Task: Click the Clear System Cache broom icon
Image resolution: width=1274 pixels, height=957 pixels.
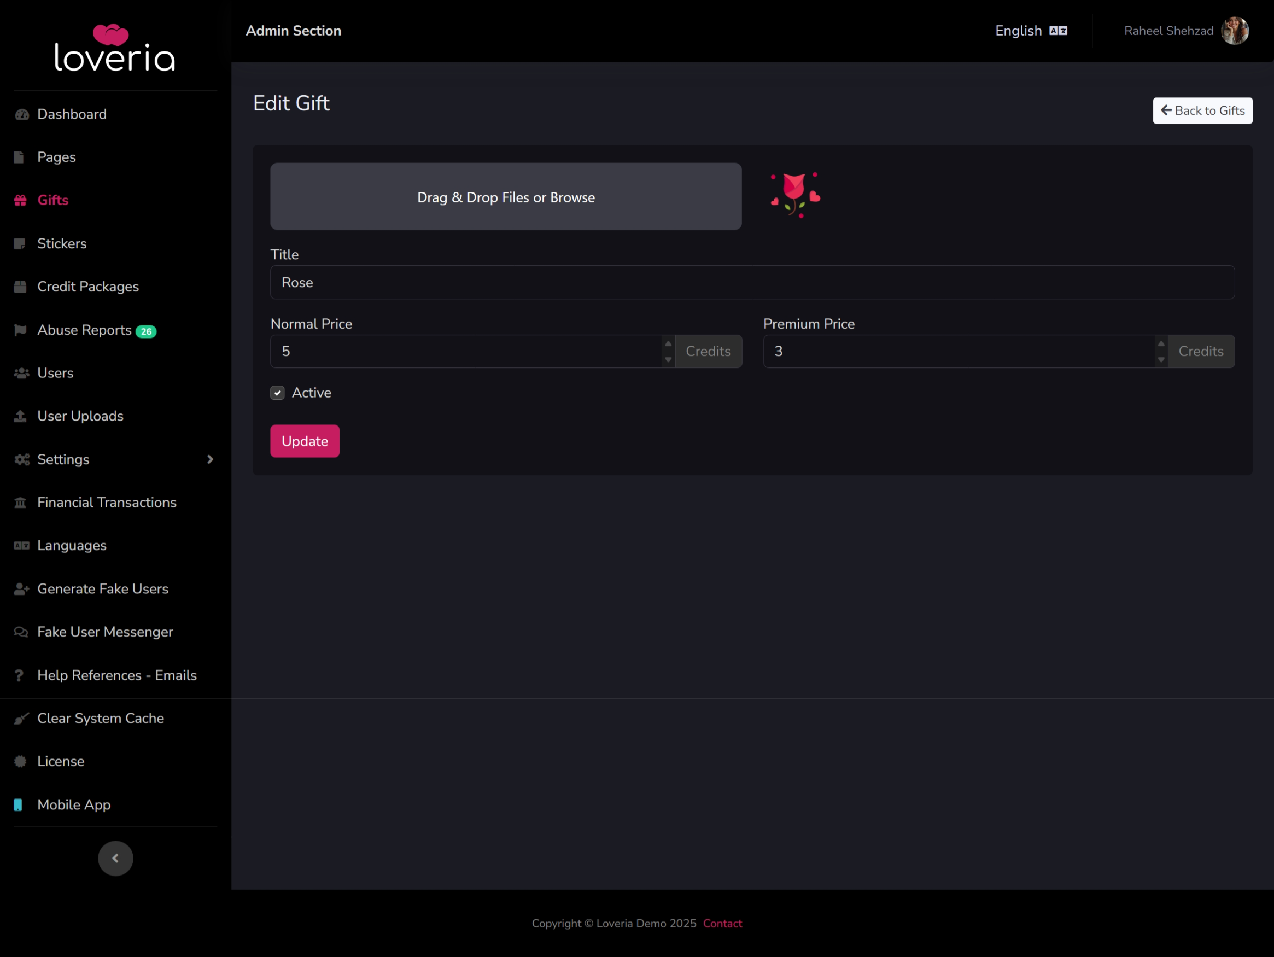Action: 21,719
